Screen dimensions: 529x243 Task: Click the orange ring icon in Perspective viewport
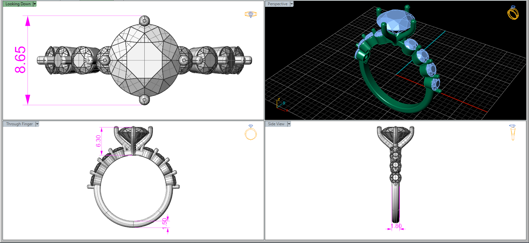(513, 12)
